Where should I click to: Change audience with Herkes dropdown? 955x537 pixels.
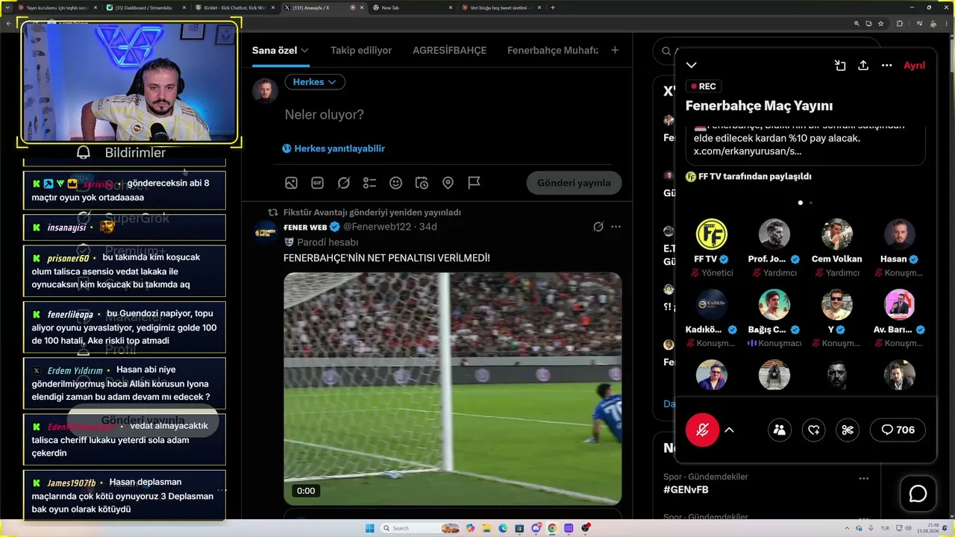(x=315, y=82)
